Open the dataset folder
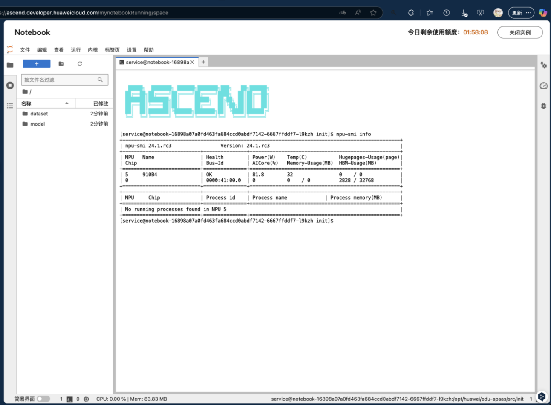The image size is (551, 405). tap(65, 114)
